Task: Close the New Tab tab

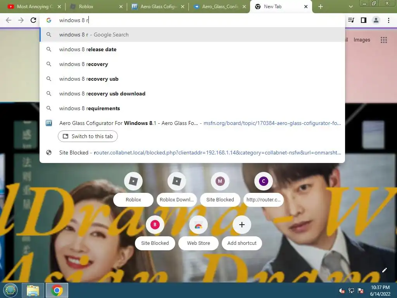Action: click(306, 7)
